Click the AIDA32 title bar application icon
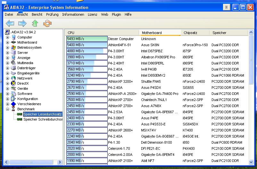This screenshot has width=257, height=169. click(x=6, y=7)
